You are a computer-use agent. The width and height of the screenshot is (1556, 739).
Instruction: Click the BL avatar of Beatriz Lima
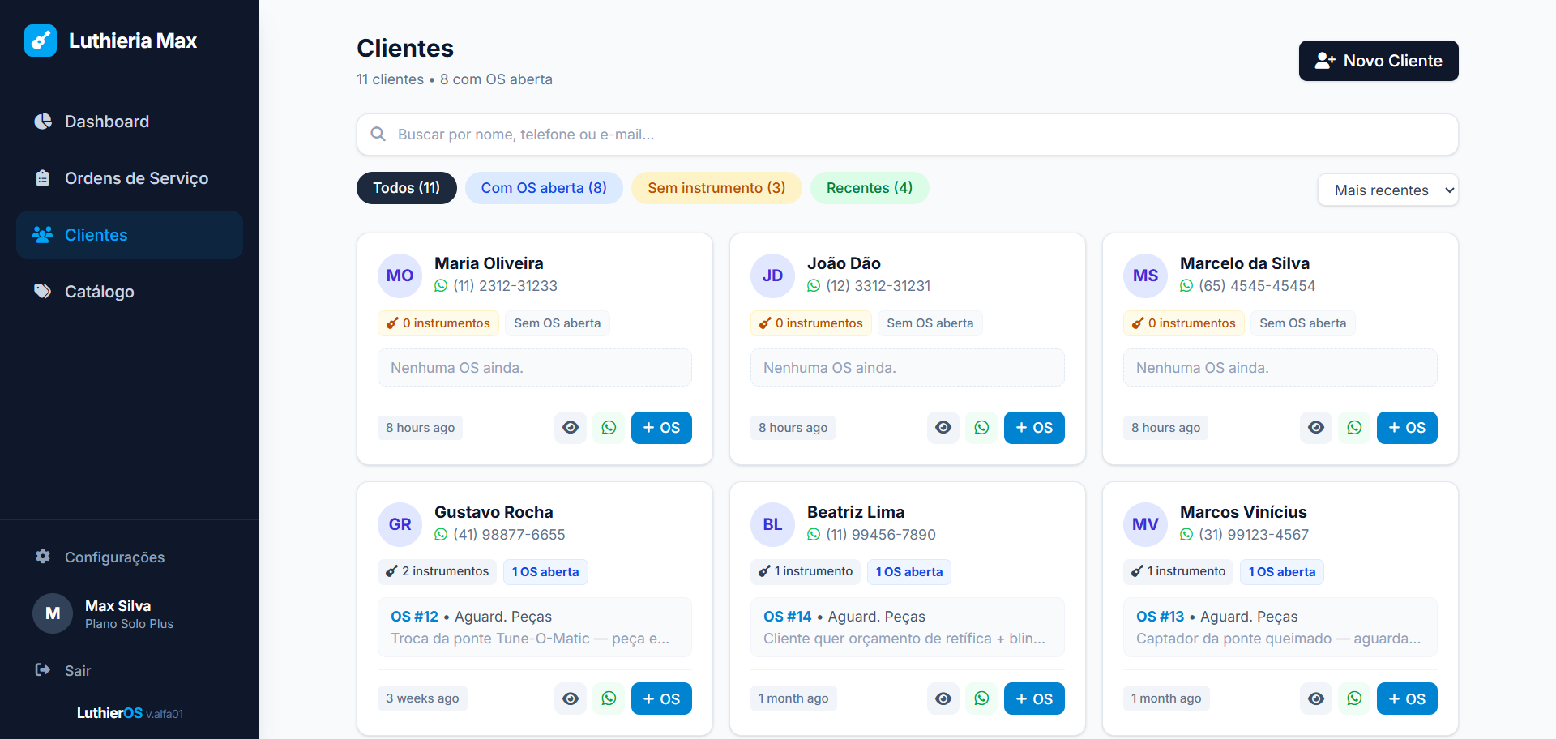pyautogui.click(x=772, y=524)
